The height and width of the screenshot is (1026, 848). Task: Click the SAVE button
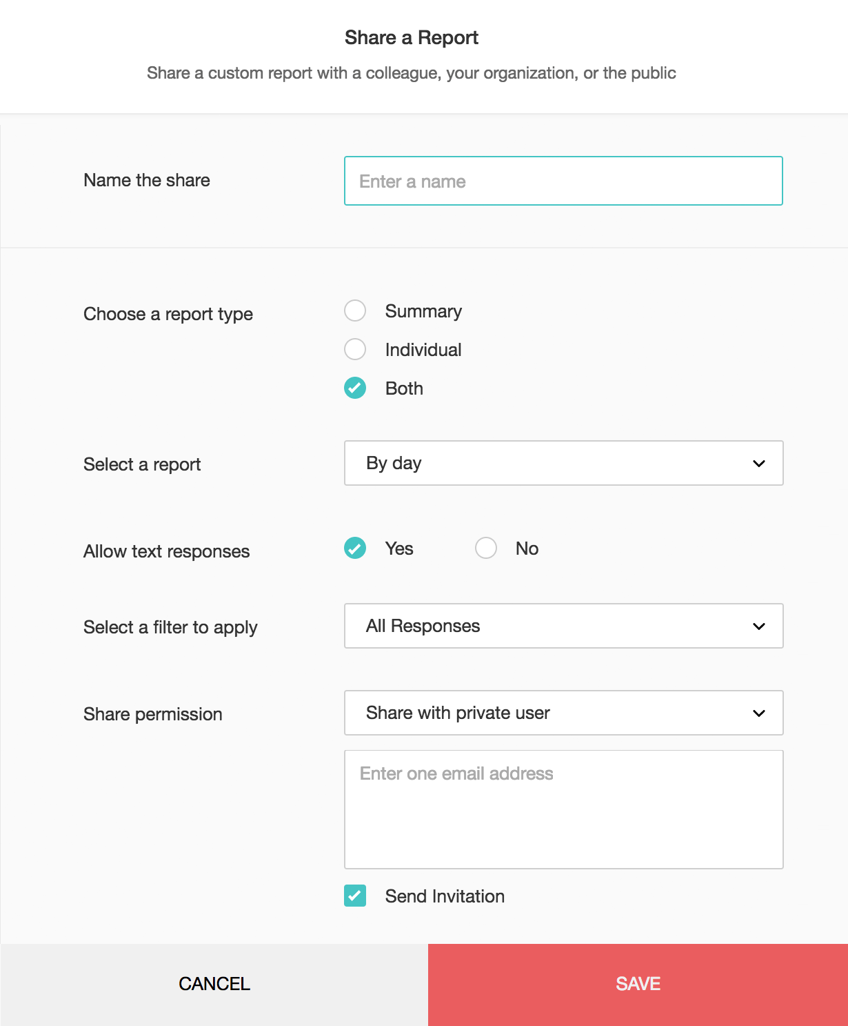(x=638, y=984)
